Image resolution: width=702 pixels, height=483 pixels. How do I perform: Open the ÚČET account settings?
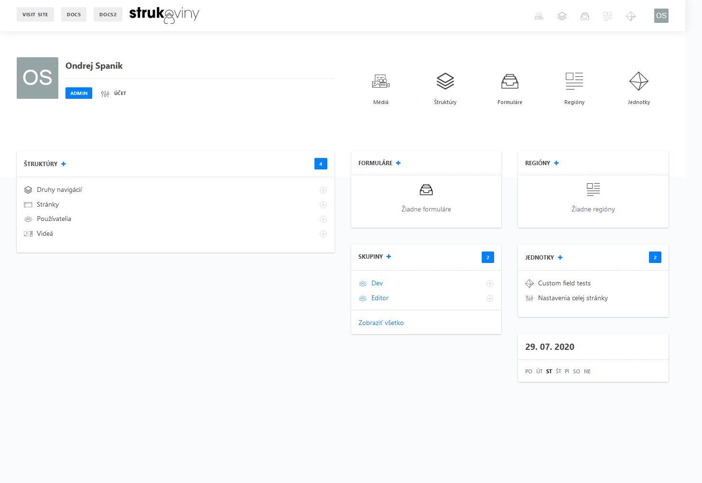coord(114,94)
